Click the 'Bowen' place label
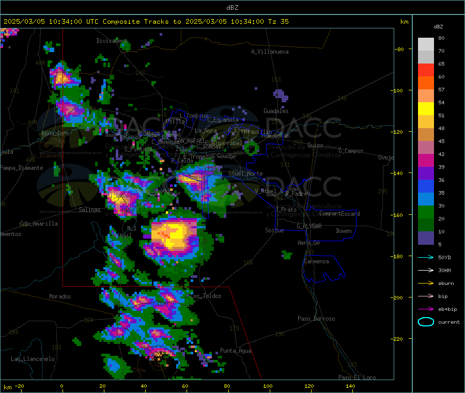Image resolution: width=465 pixels, height=393 pixels. (x=344, y=231)
